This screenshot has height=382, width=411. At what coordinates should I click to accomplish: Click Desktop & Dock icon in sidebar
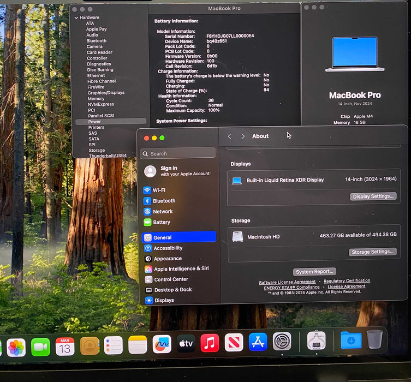149,290
